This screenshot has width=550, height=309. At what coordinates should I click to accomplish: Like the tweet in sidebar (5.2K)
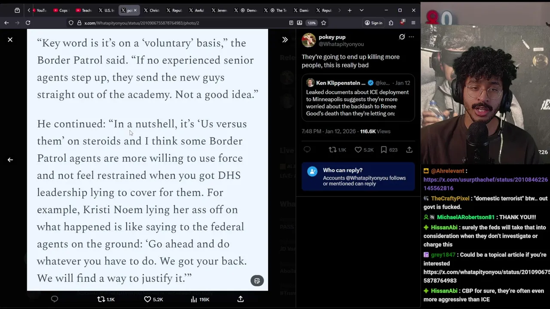click(364, 150)
